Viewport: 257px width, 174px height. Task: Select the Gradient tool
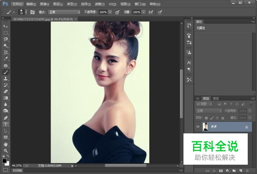tap(6, 98)
